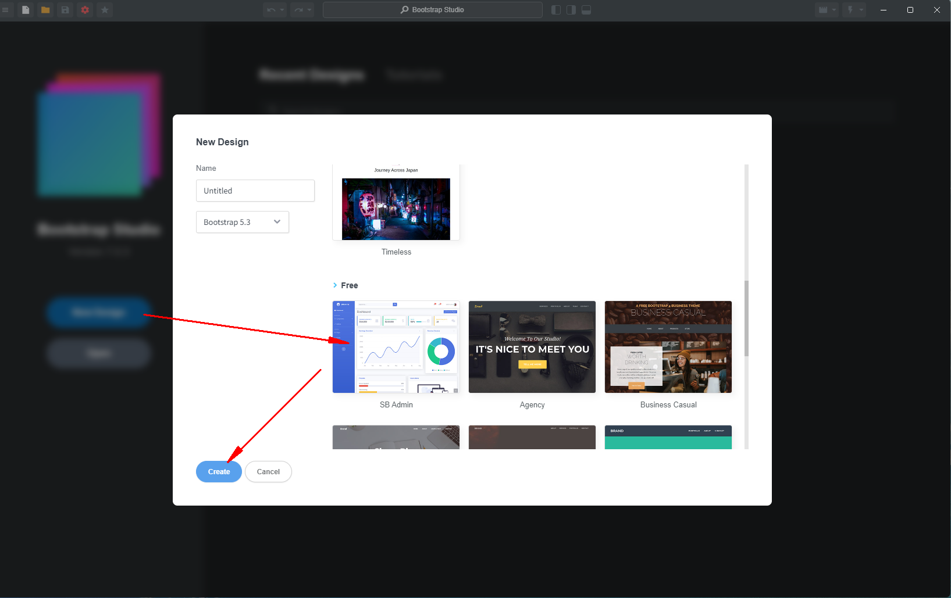Viewport: 951px width, 598px height.
Task: Toggle the right panel layout icon
Action: point(571,10)
